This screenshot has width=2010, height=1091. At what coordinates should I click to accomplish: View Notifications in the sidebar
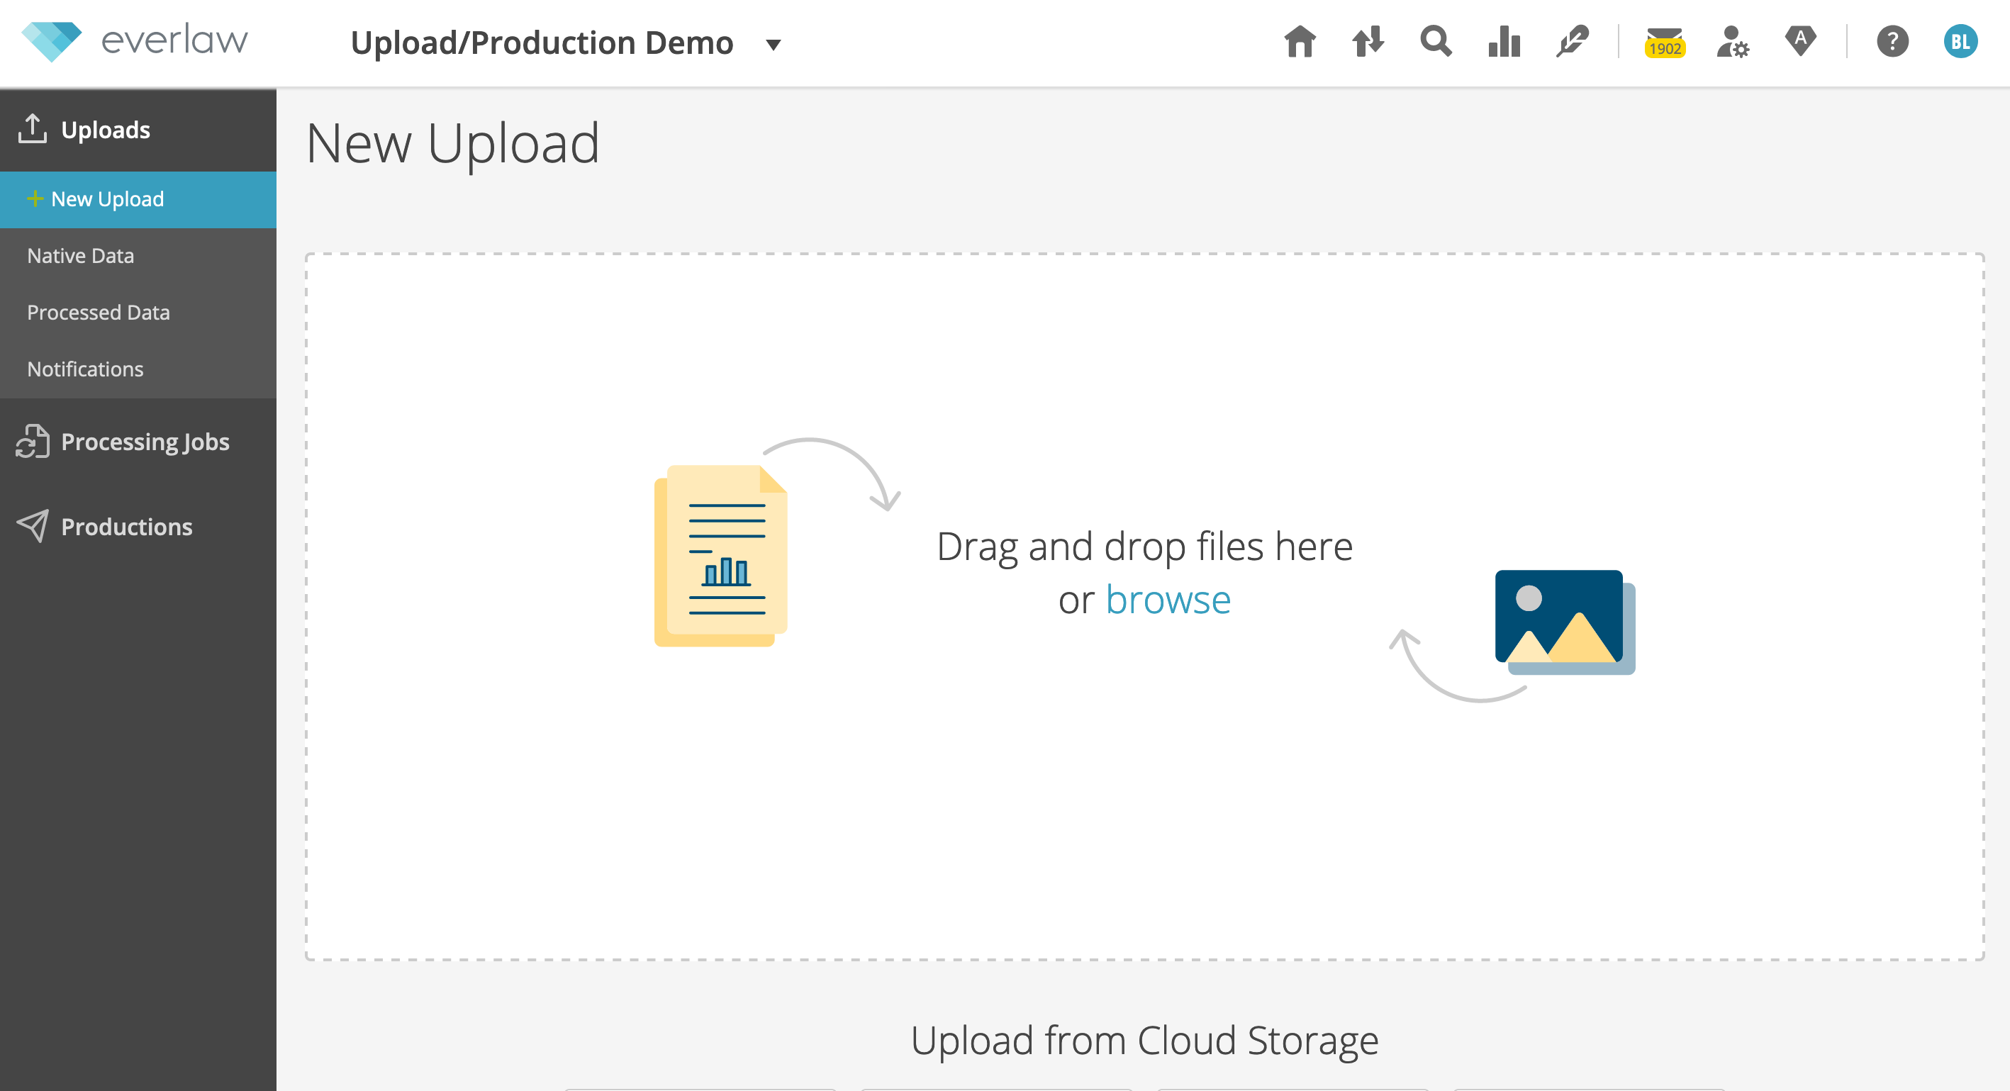tap(85, 369)
